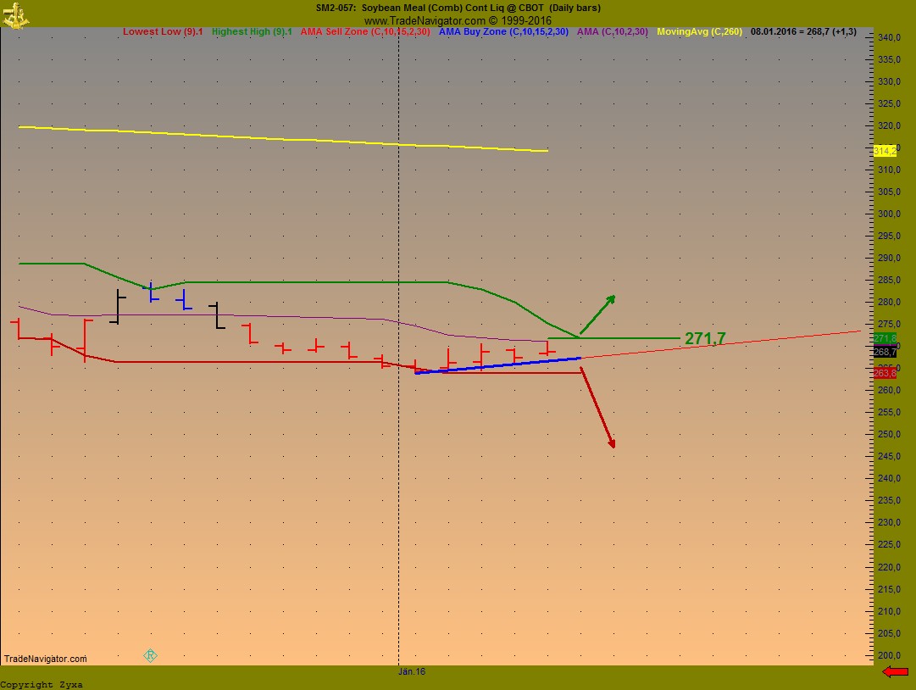Click the 200,0 price axis label
The image size is (916, 690).
point(889,655)
